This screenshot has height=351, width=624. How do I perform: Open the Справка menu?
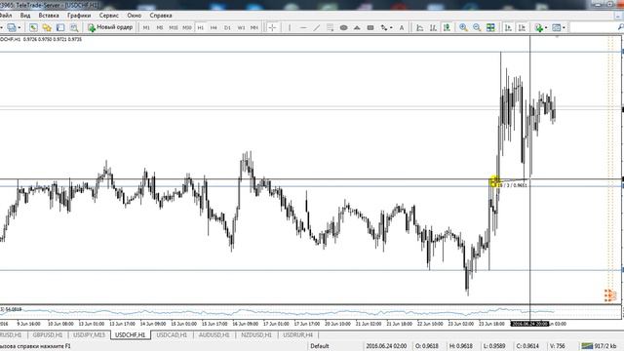pos(161,16)
